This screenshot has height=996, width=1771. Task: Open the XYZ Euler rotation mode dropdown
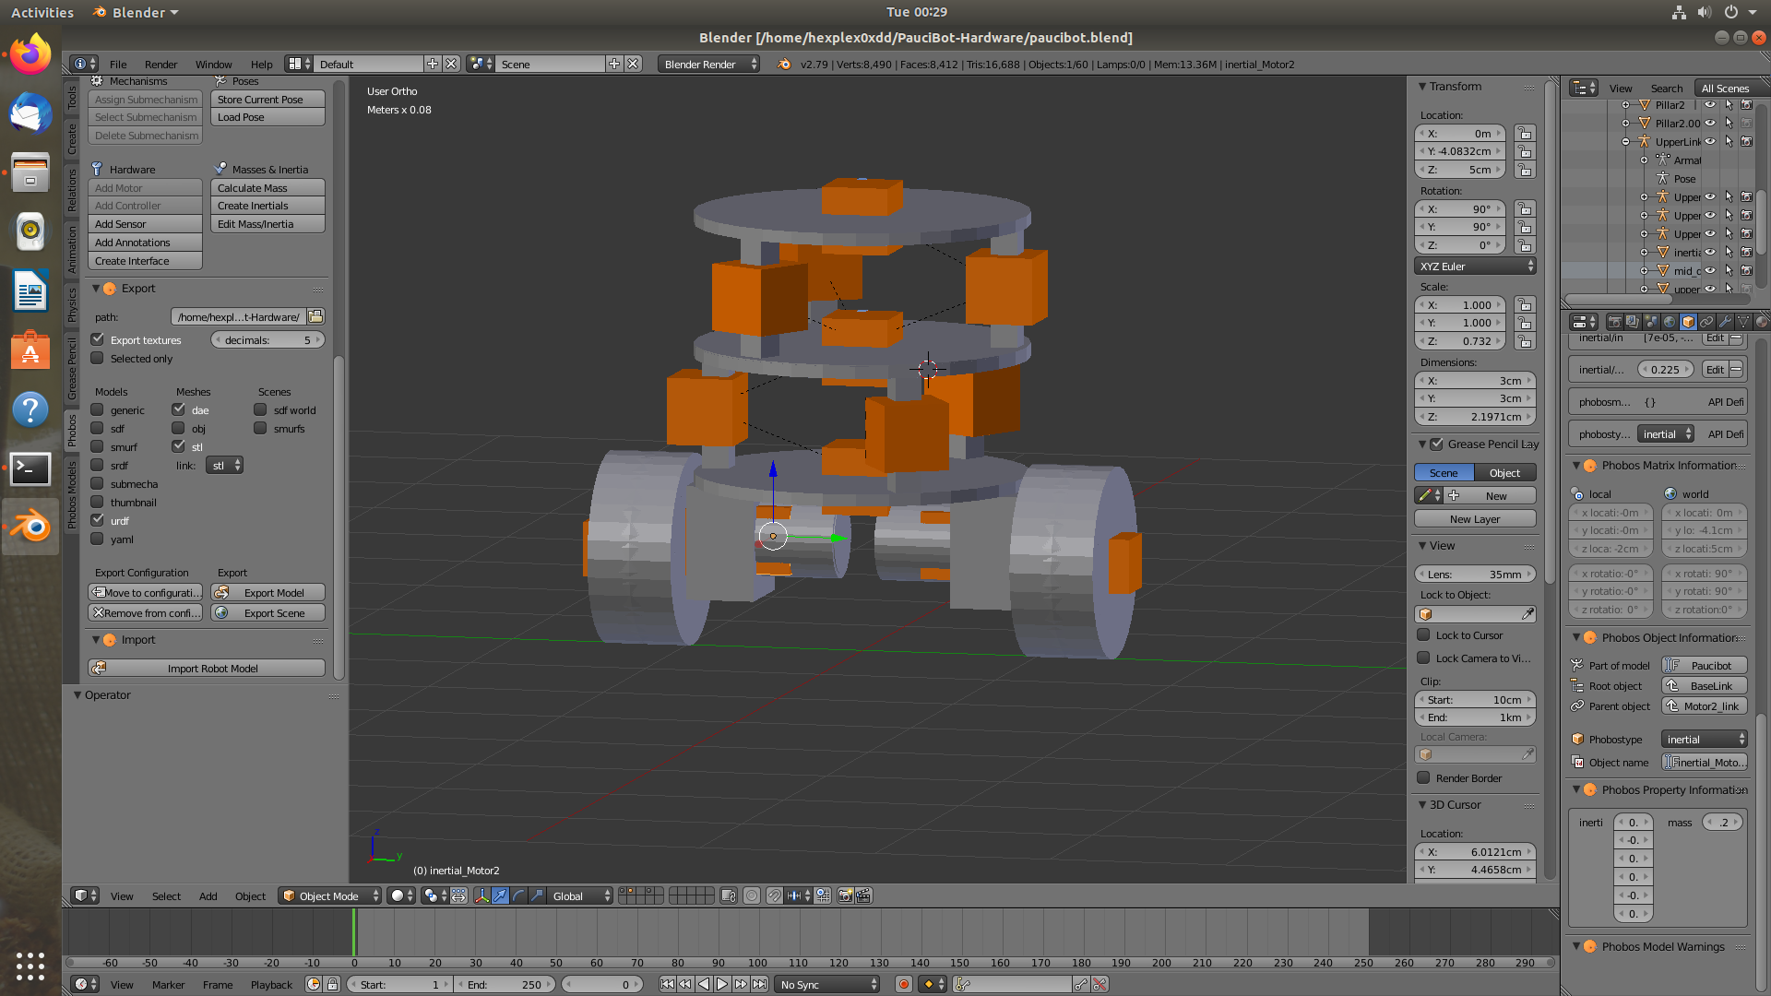pos(1474,267)
